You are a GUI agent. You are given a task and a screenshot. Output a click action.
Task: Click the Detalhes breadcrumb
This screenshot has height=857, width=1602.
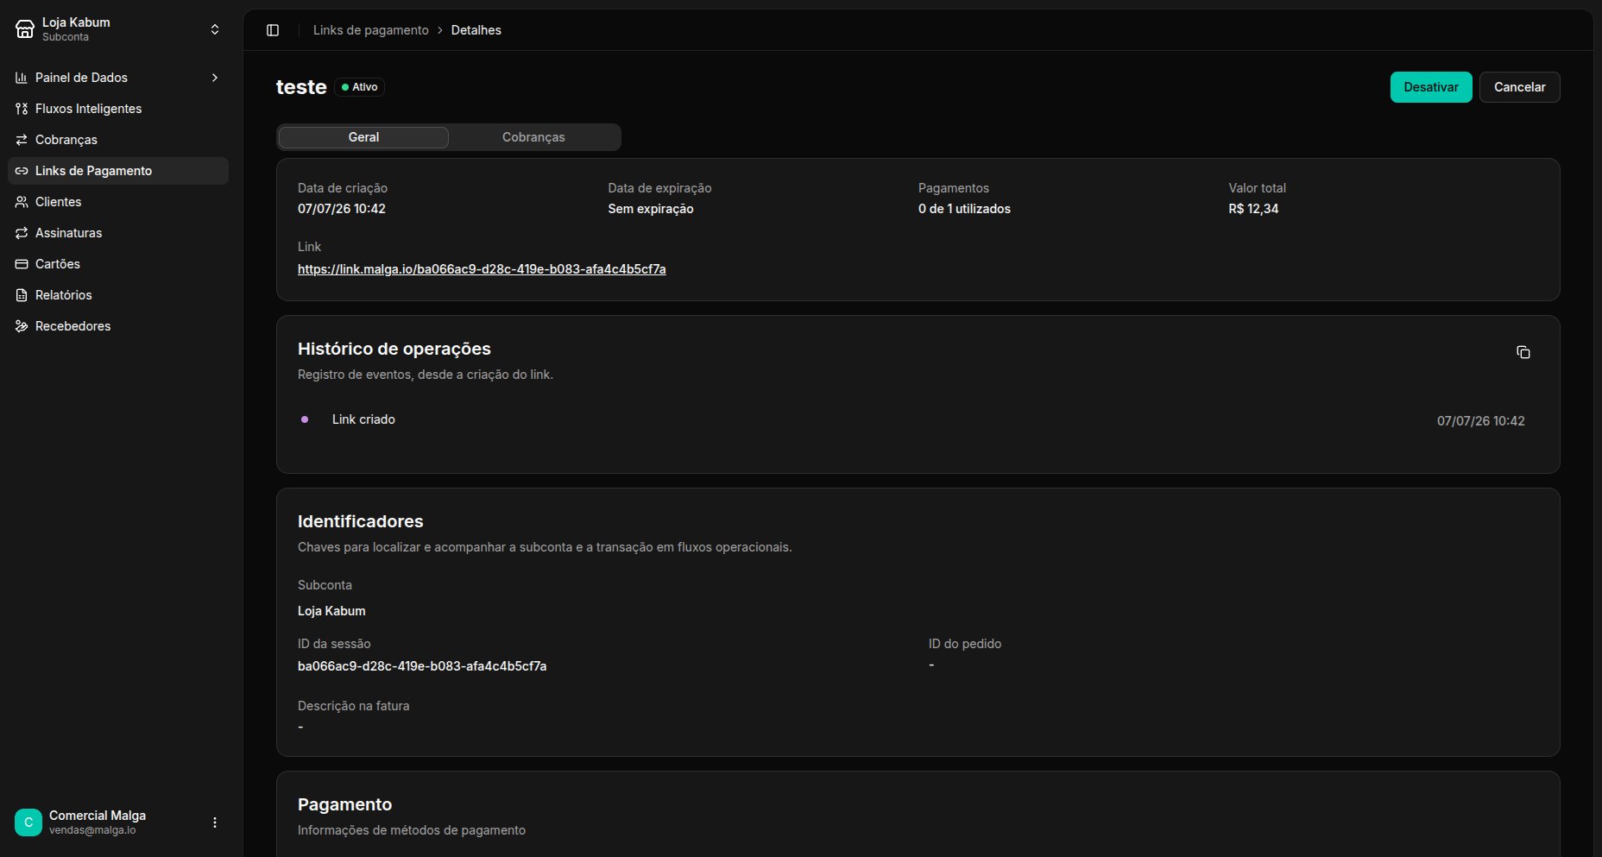click(x=476, y=30)
